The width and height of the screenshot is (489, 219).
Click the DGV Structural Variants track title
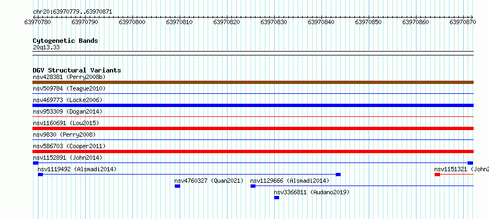(77, 70)
